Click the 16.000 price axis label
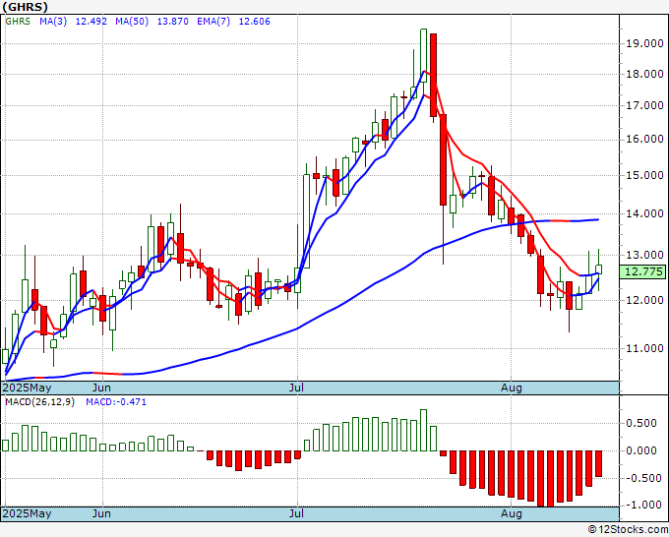 click(x=644, y=140)
